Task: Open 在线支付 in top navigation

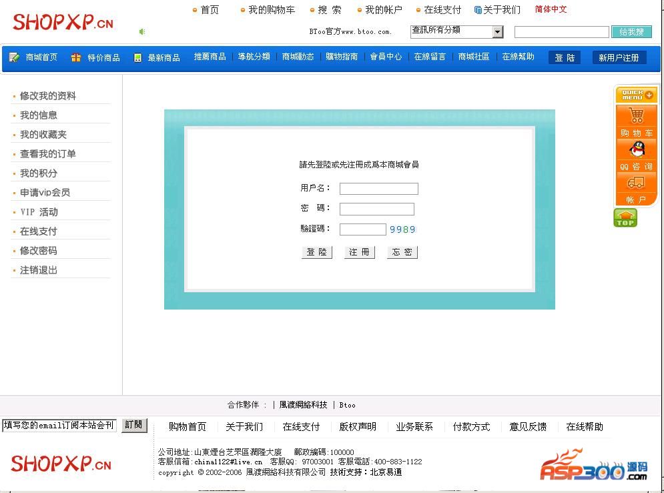Action: click(x=442, y=10)
